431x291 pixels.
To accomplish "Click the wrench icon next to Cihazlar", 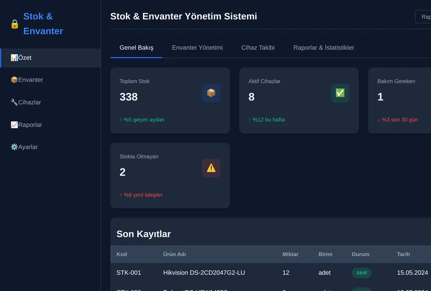I will point(14,102).
